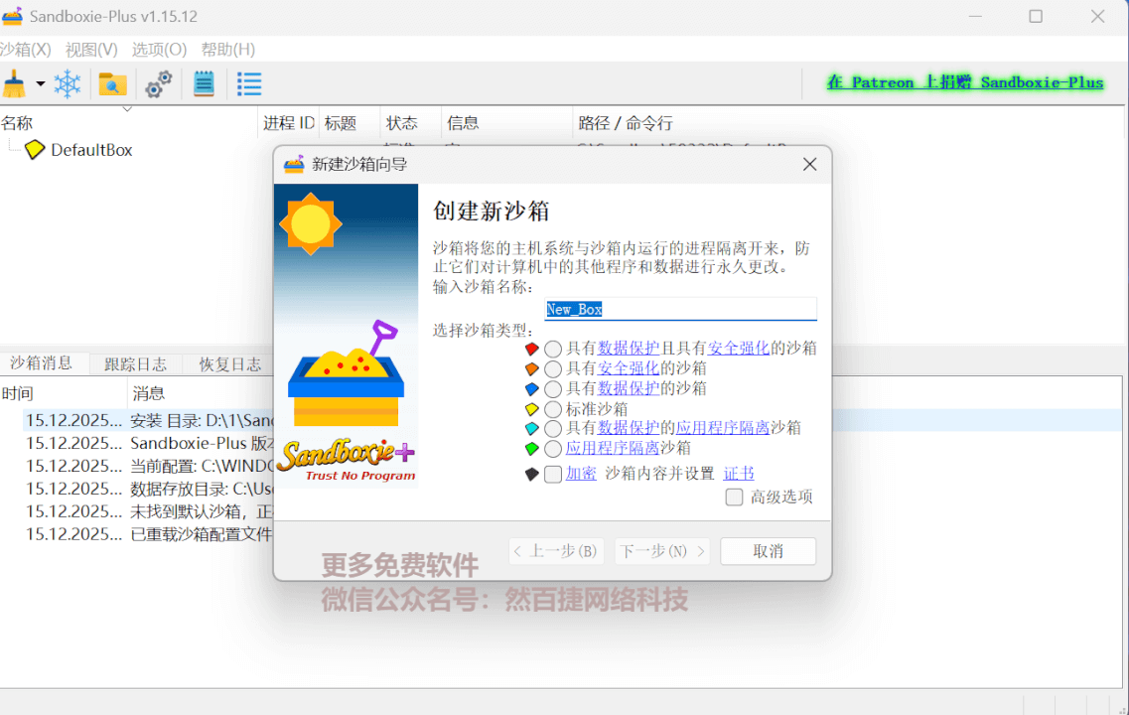Collapse the 名称 column header chevron

point(126,108)
